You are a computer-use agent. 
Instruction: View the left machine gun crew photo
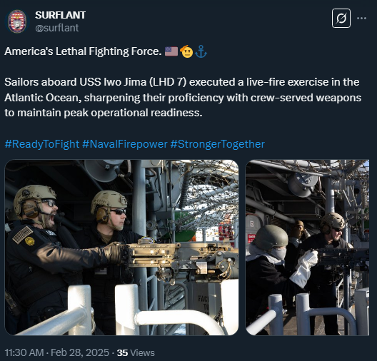click(121, 248)
